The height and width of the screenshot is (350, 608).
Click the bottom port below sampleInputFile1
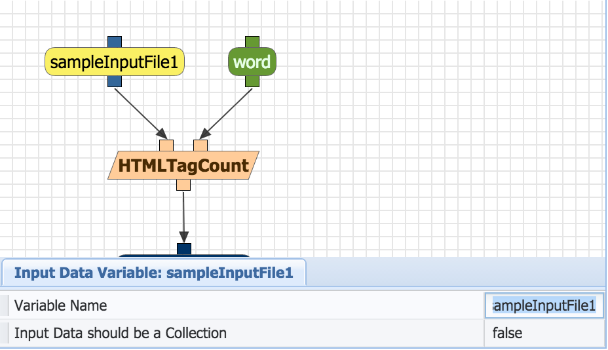(115, 81)
